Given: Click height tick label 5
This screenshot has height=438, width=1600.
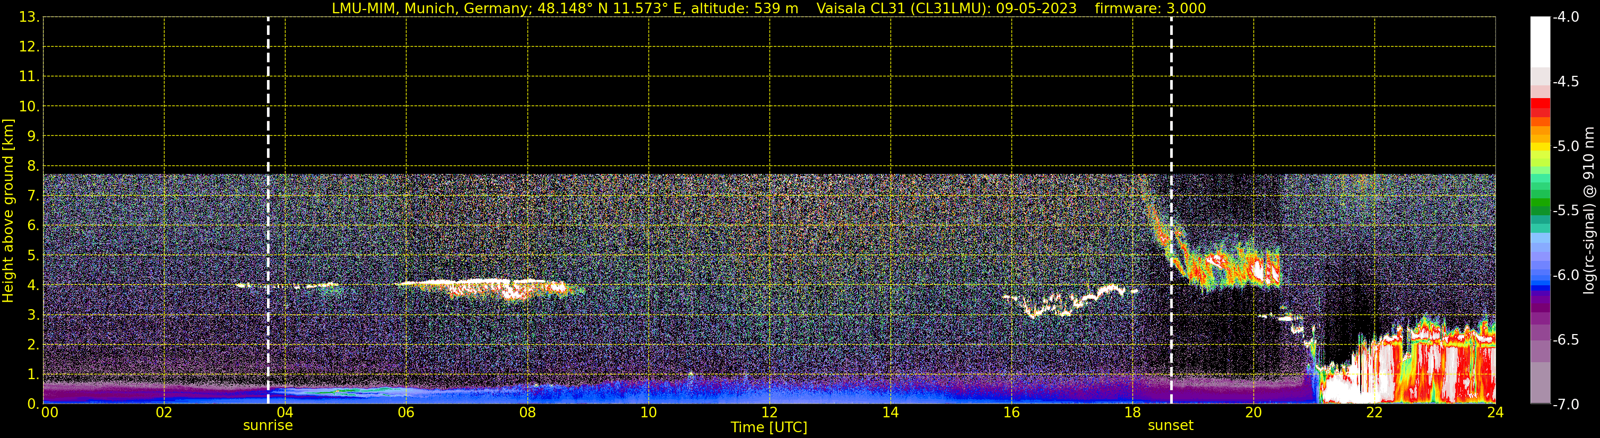Looking at the screenshot, I should click(x=32, y=256).
